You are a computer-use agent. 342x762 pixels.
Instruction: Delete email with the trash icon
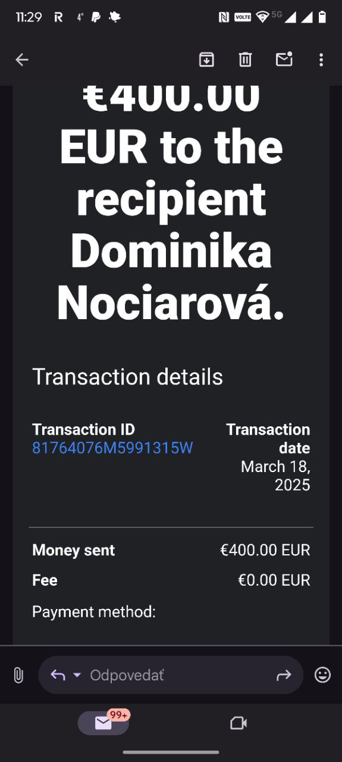(245, 60)
